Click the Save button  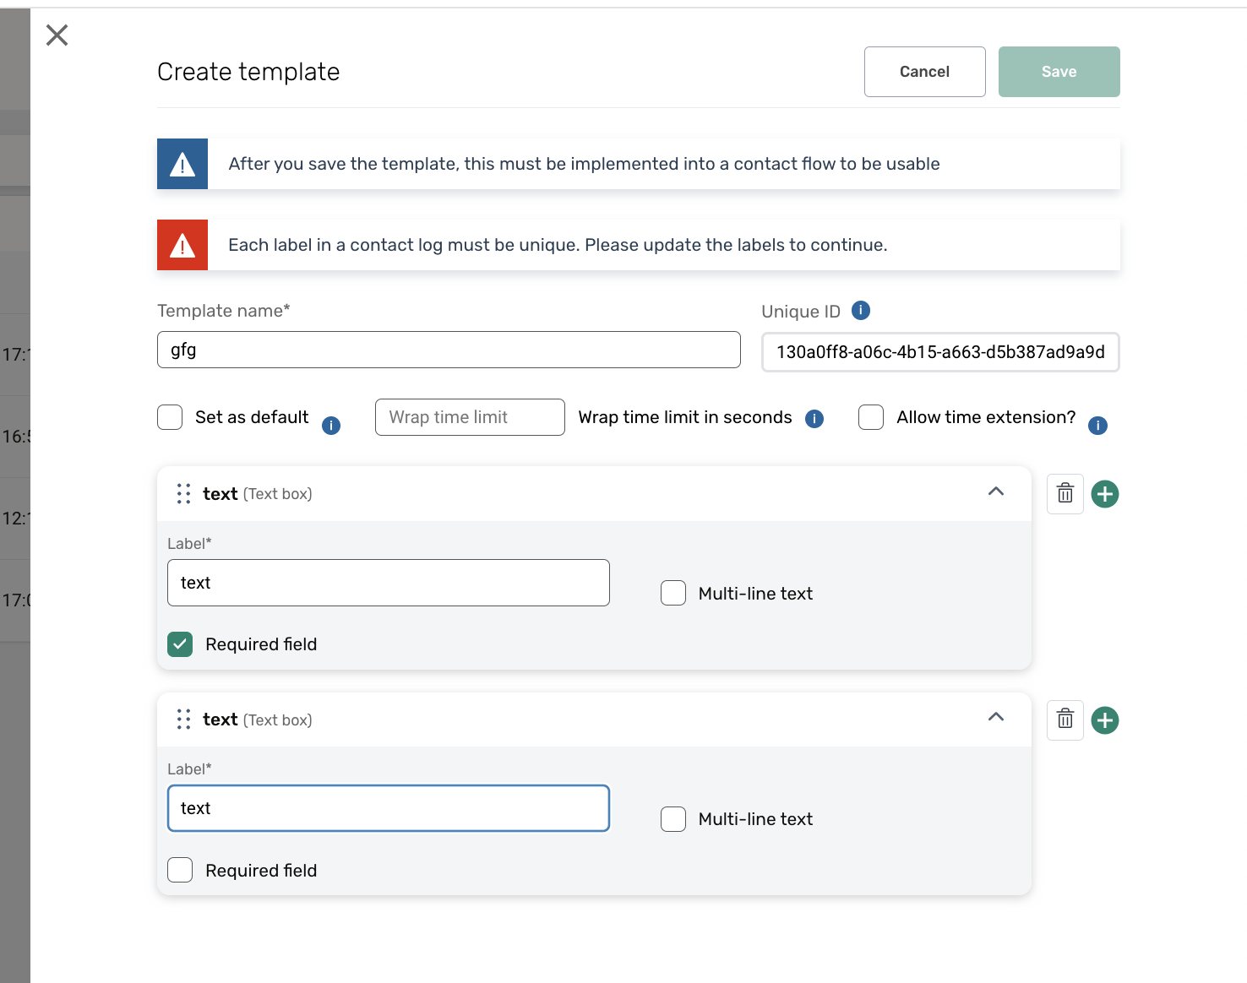pyautogui.click(x=1059, y=72)
